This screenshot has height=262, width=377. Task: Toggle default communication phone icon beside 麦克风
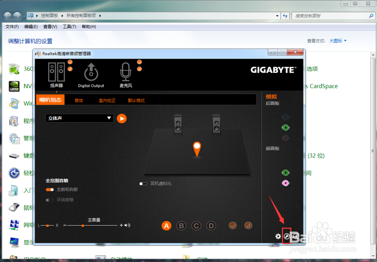pos(139,69)
